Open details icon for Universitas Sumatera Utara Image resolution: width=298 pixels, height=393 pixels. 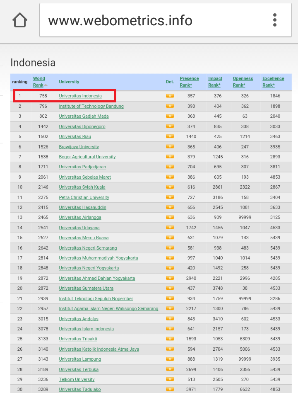[170, 288]
